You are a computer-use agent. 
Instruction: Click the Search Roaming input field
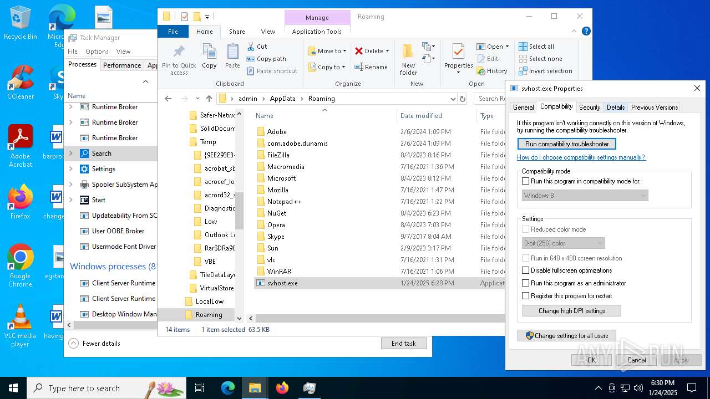click(x=490, y=99)
